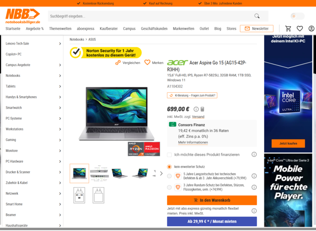Click the 65 W power adapter icon
Image resolution: width=316 pixels, height=231 pixels.
[79, 195]
